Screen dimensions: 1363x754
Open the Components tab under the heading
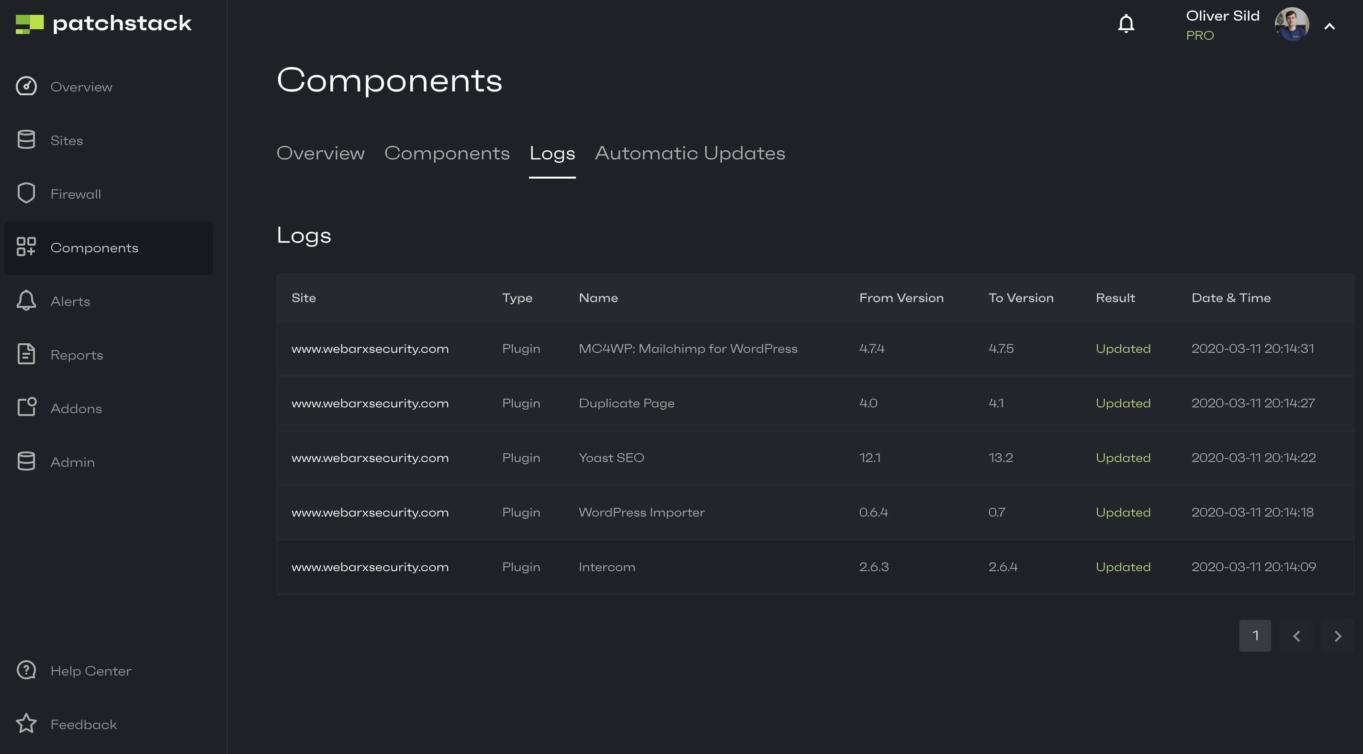coord(447,153)
